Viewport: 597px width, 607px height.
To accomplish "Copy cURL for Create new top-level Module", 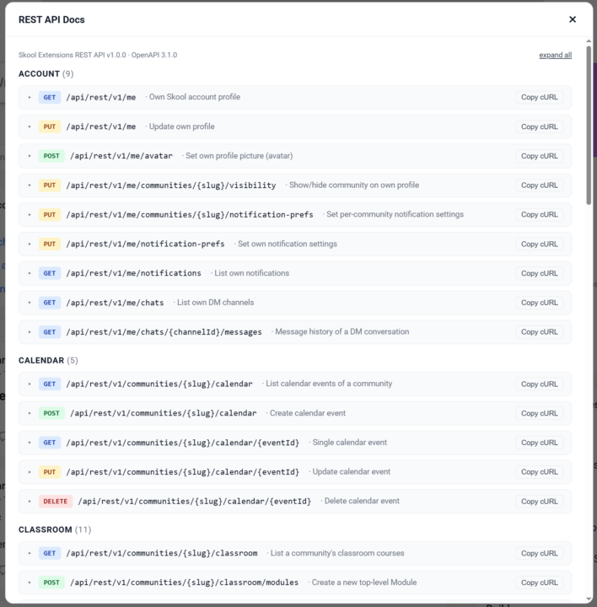I will pos(540,583).
